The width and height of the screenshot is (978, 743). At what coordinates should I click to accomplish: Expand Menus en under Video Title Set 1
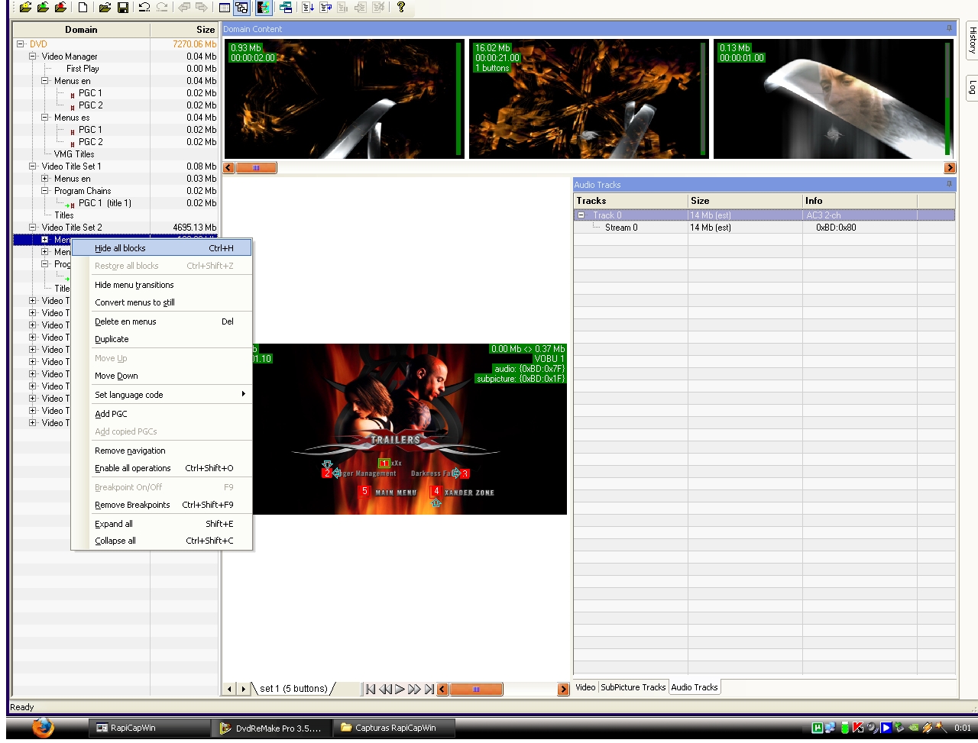pyautogui.click(x=45, y=179)
